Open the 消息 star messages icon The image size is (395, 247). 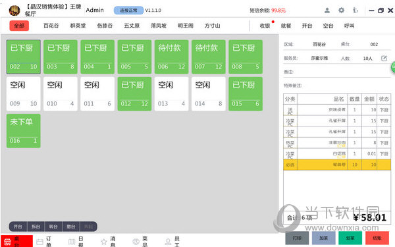104,242
